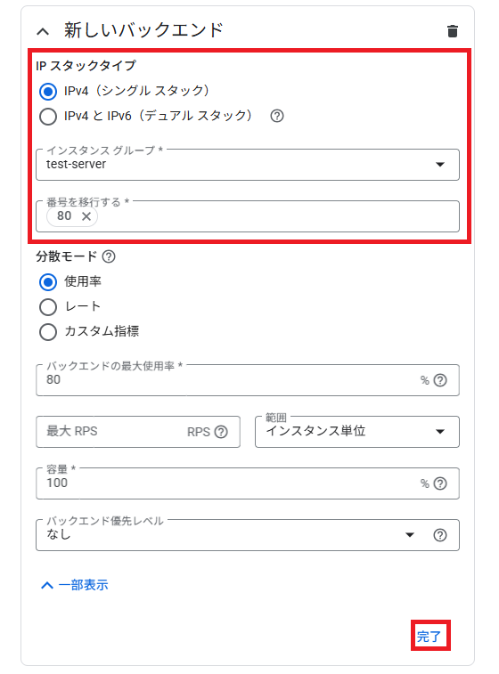499x674 pixels.
Task: Click the 完了 button
Action: (x=430, y=636)
